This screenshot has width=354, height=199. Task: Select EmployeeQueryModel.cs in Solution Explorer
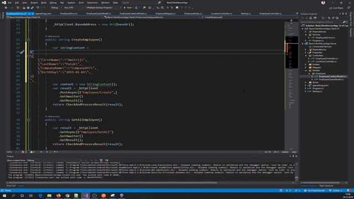pos(331,80)
